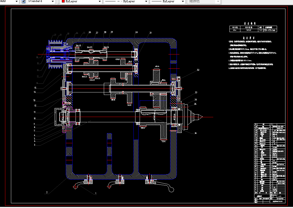The width and height of the screenshot is (293, 208).
Task: Select the V-belt pulley at top left
Action: [55, 54]
